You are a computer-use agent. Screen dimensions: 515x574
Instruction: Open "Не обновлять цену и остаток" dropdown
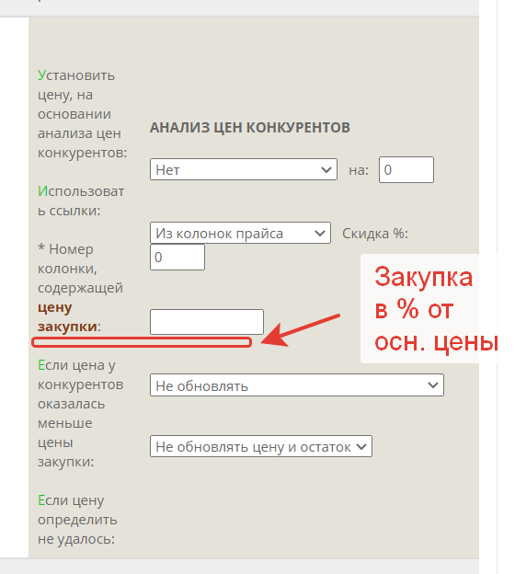(261, 446)
